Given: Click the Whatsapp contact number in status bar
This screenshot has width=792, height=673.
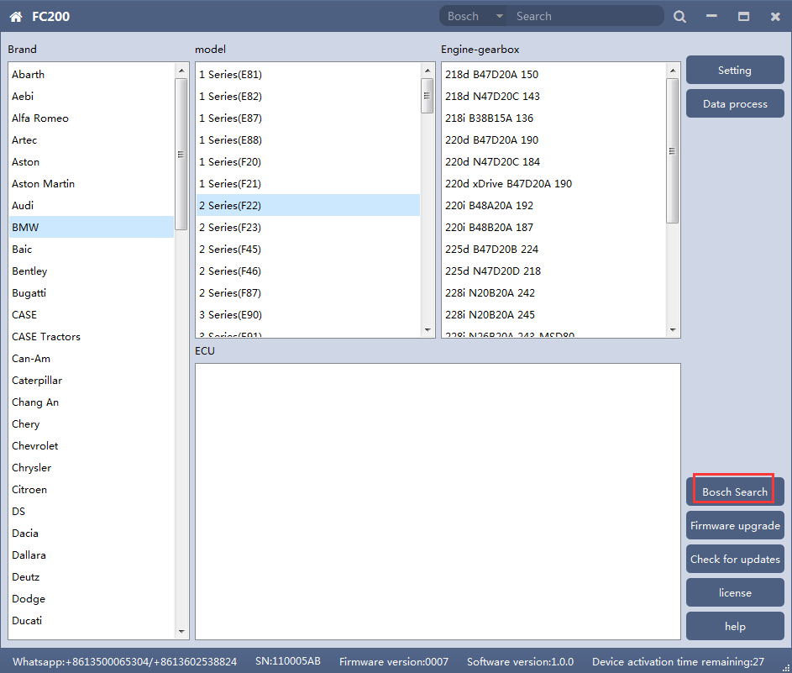Looking at the screenshot, I should pos(125,661).
